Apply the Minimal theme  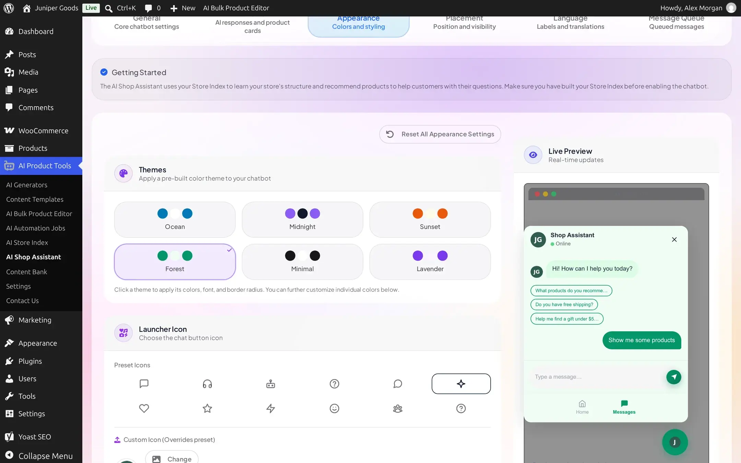pyautogui.click(x=303, y=262)
